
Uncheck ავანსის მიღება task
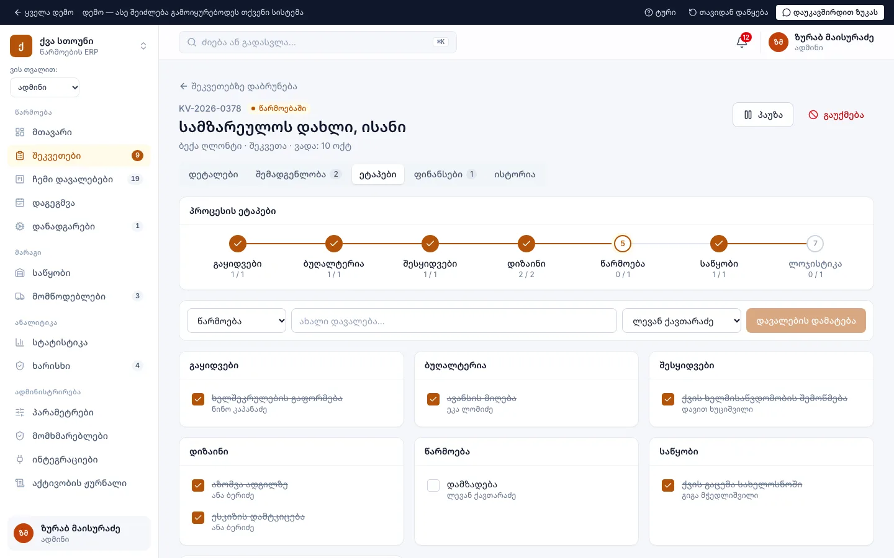click(433, 399)
